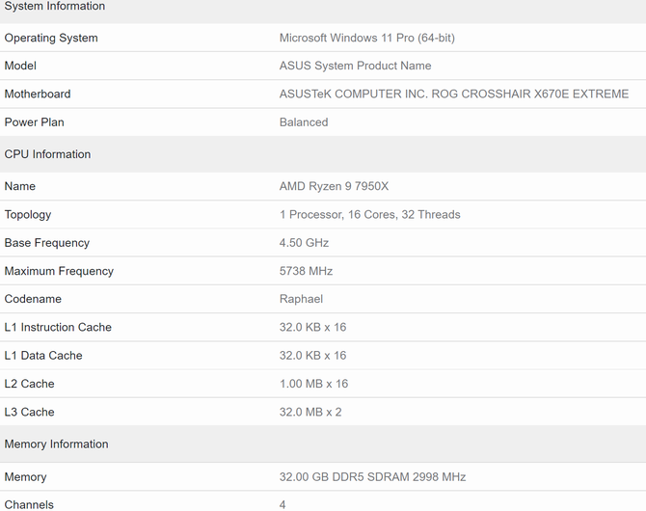Click the 'CPU Information' section header
This screenshot has height=511, width=646.
(x=47, y=154)
